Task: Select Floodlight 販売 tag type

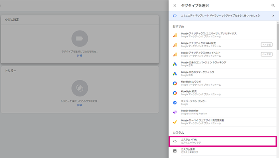Action: tap(222, 93)
